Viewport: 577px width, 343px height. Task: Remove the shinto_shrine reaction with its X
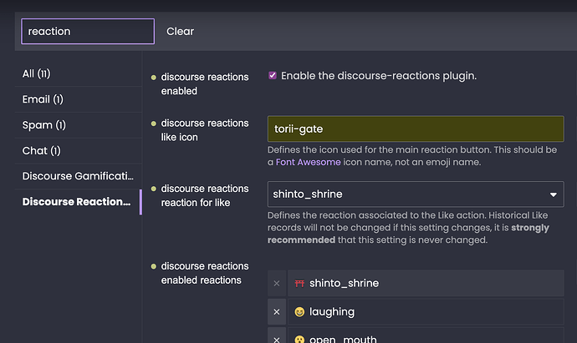(x=277, y=283)
